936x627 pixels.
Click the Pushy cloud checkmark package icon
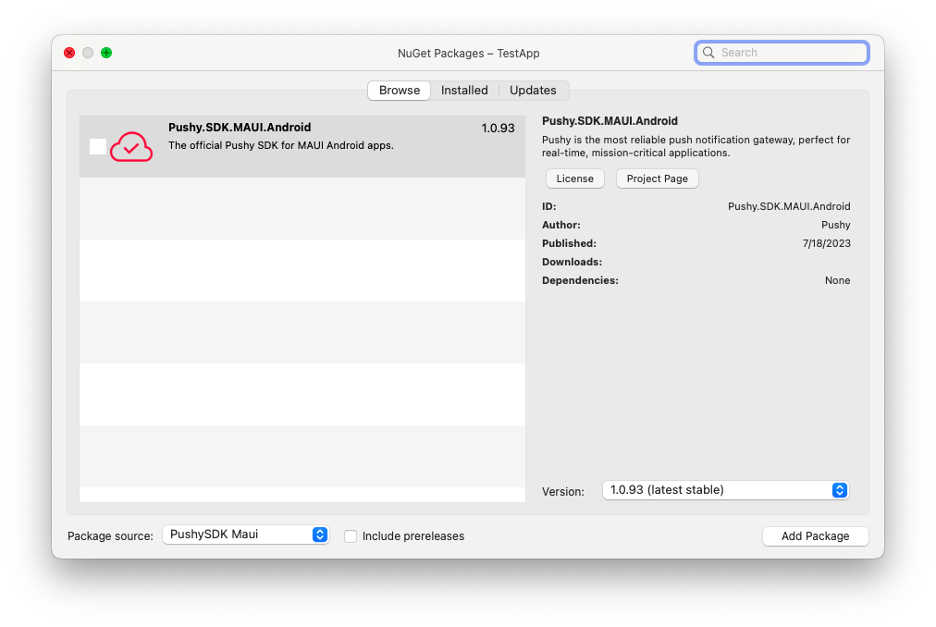click(131, 146)
